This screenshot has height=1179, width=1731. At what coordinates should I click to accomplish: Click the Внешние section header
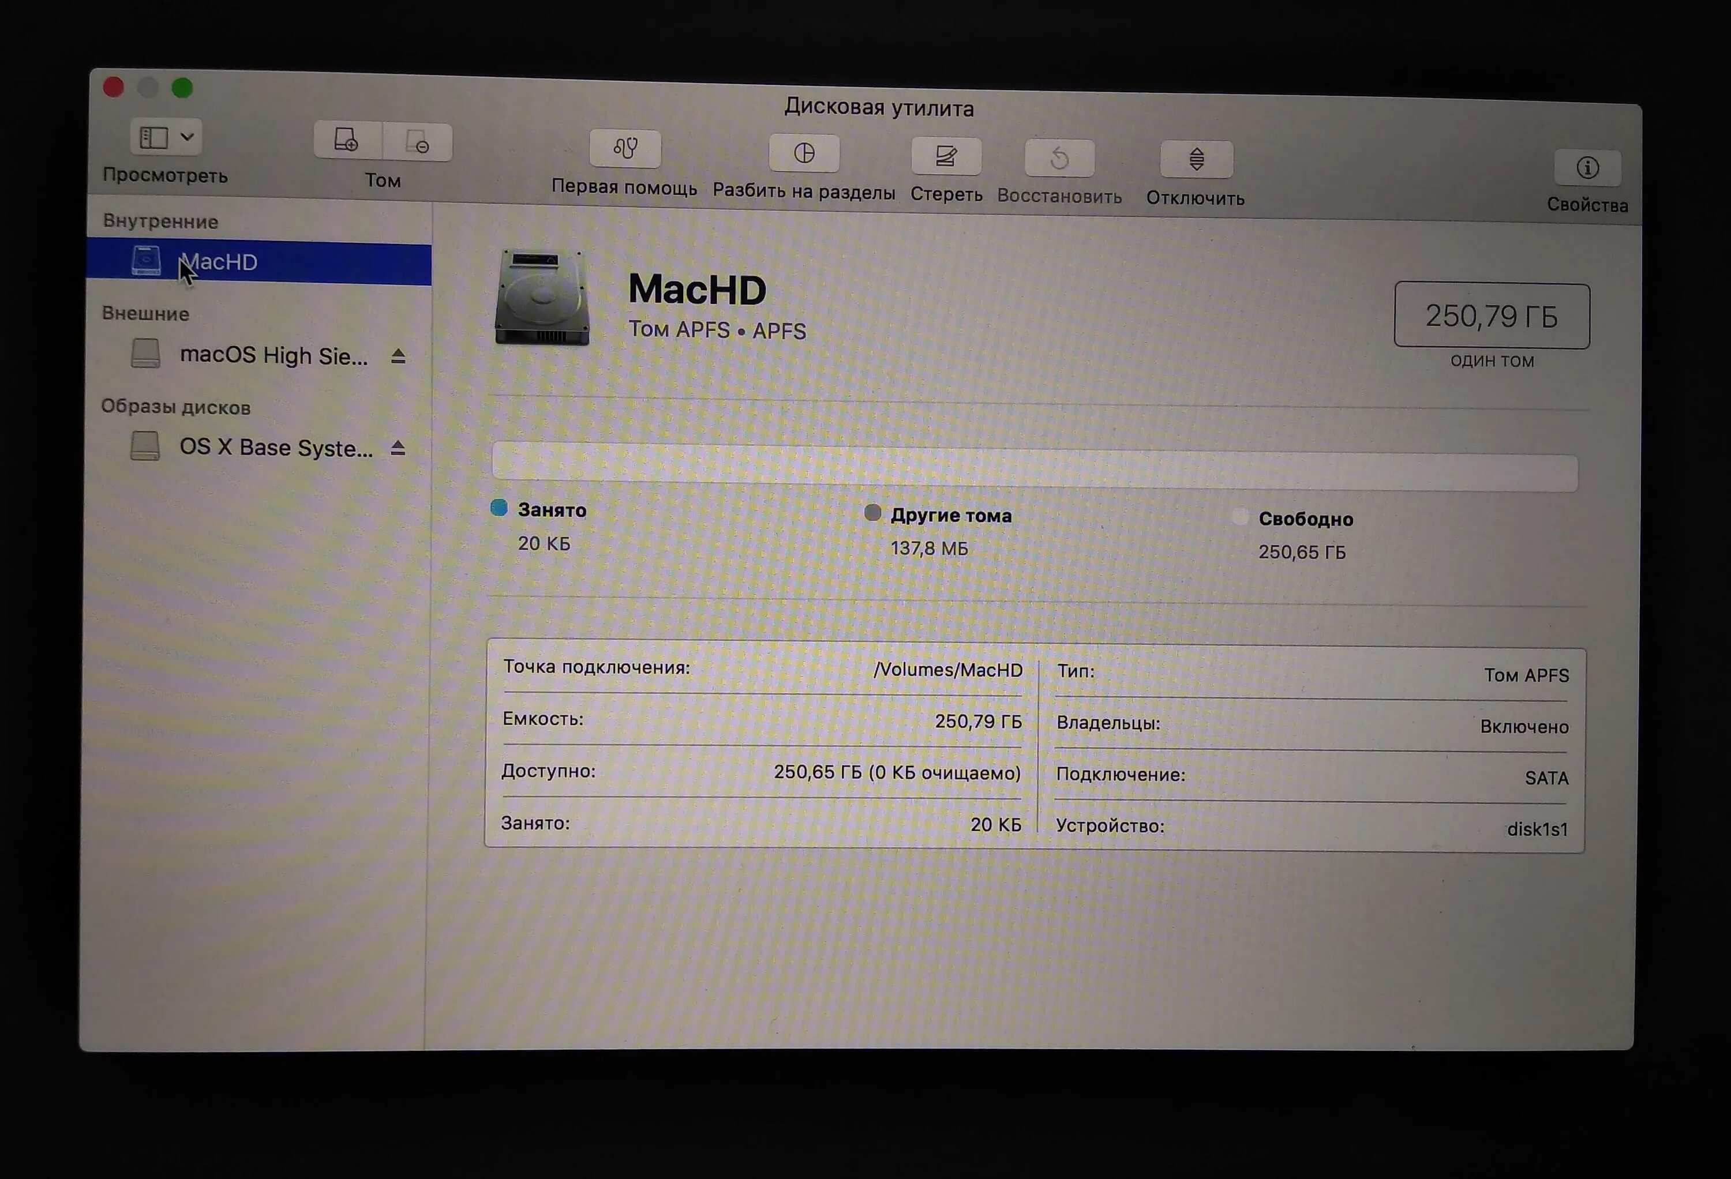pos(145,314)
